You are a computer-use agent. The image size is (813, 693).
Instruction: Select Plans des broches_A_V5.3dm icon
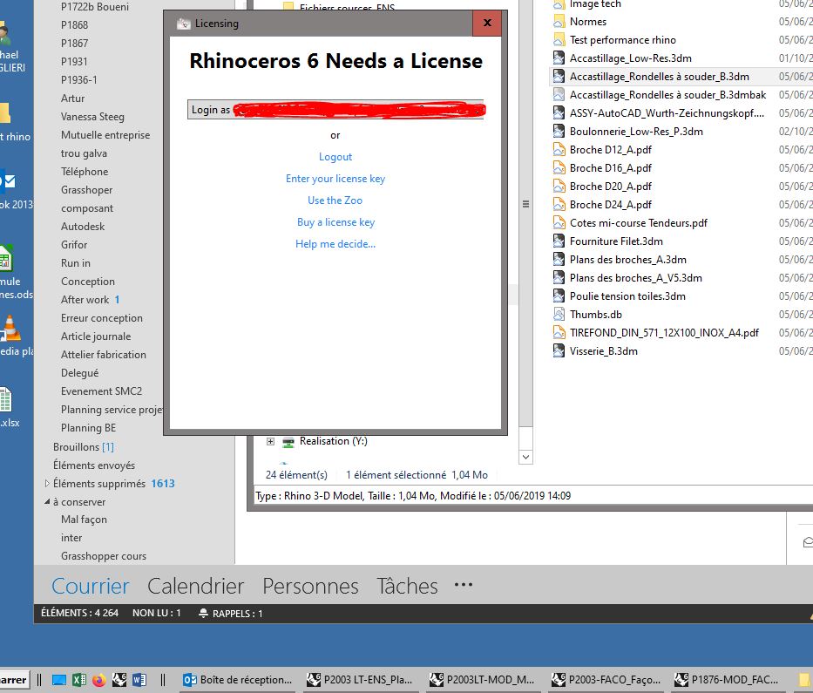click(x=559, y=277)
